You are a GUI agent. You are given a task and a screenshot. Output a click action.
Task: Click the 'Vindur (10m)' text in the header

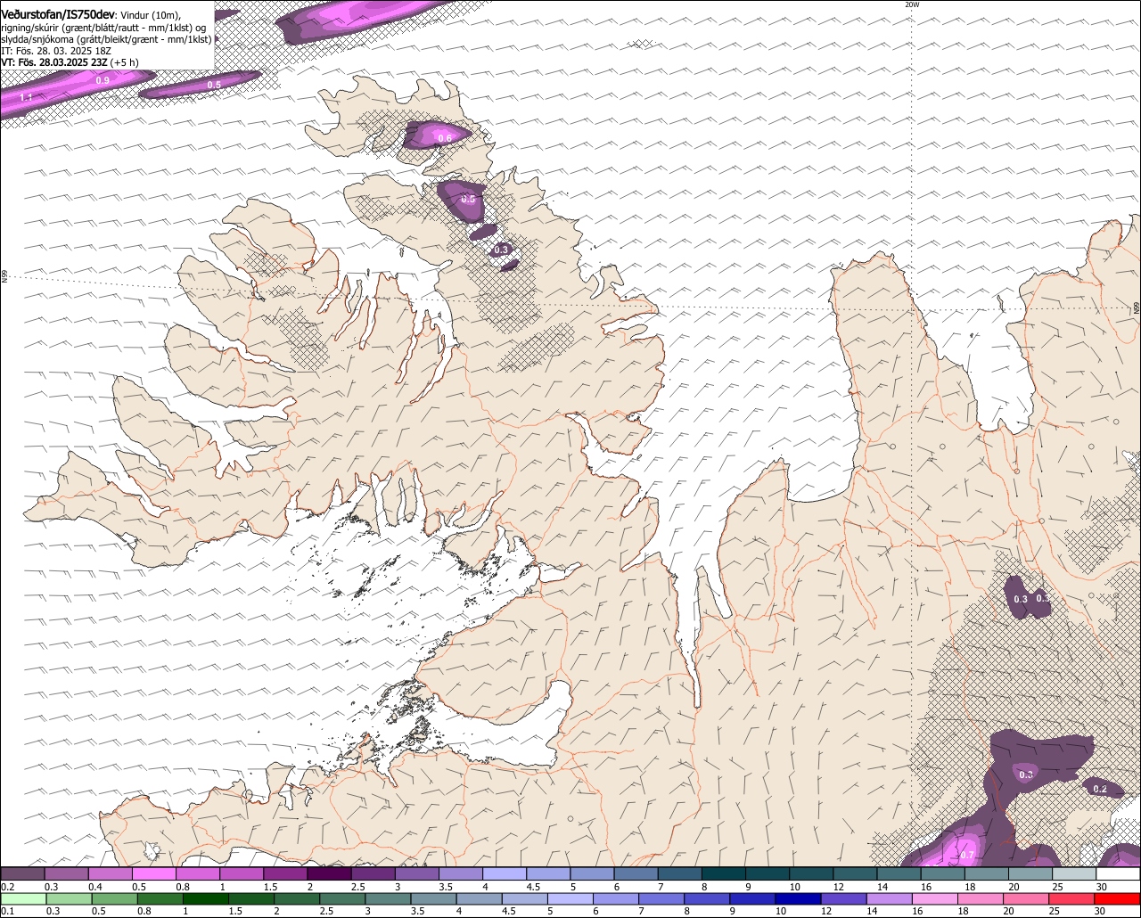(151, 15)
